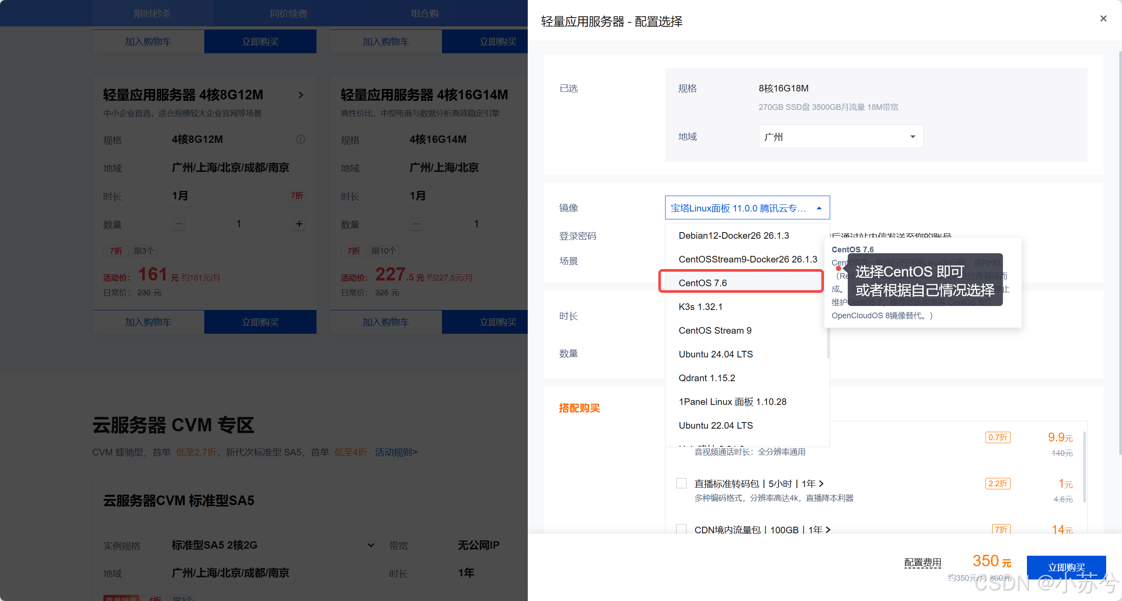Image resolution: width=1122 pixels, height=601 pixels.
Task: Click the chevron arrow on 轻量应用服务器 4核8G12M card
Action: (301, 95)
